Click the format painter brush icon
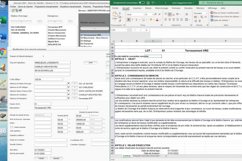The height and width of the screenshot is (161, 242). (120, 21)
